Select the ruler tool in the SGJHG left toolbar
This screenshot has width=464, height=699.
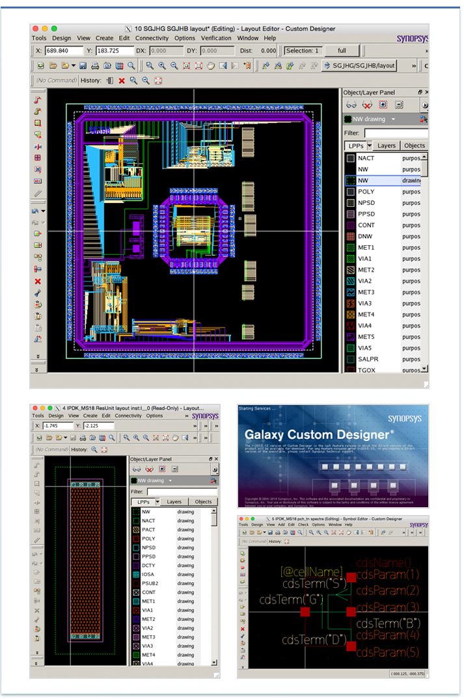click(x=38, y=193)
